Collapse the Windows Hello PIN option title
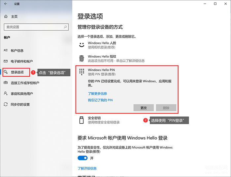Image resolution: width=231 pixels, height=177 pixels. (x=101, y=70)
